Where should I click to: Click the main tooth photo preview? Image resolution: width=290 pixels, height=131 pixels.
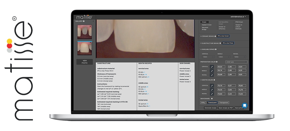click(145, 39)
